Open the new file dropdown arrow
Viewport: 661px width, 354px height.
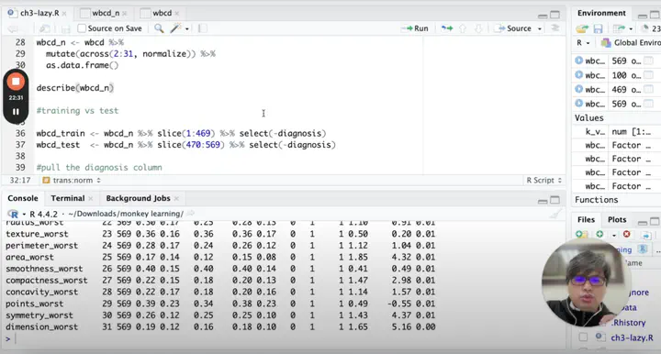click(x=614, y=236)
